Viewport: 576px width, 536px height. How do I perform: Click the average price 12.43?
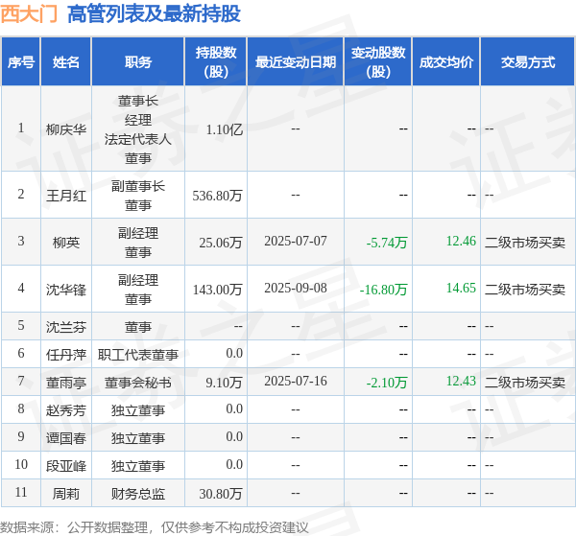click(x=461, y=382)
